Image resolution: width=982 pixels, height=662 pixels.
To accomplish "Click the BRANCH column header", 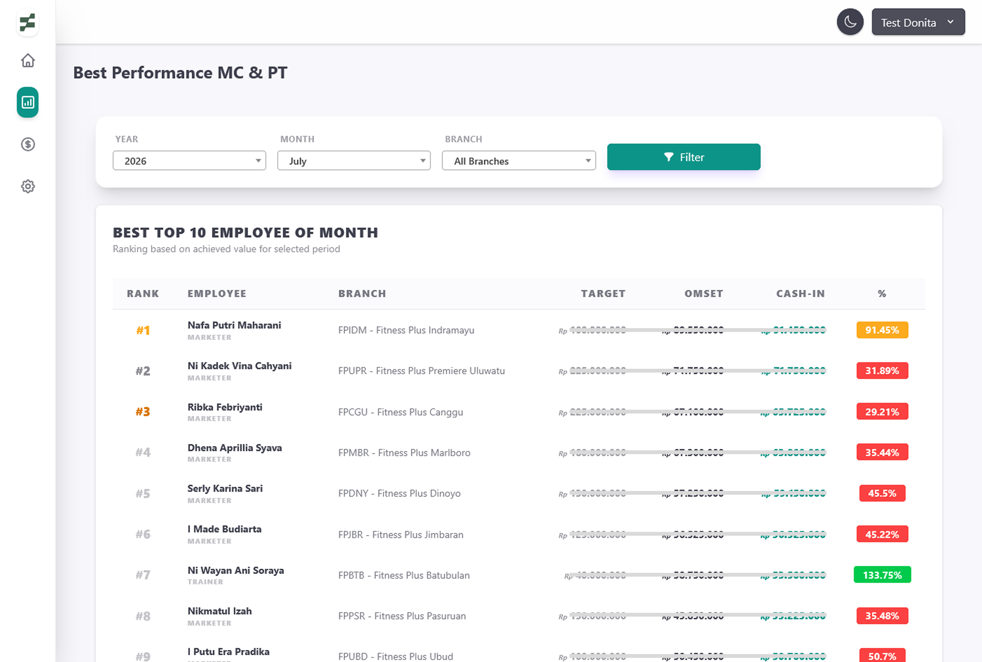I will click(362, 294).
